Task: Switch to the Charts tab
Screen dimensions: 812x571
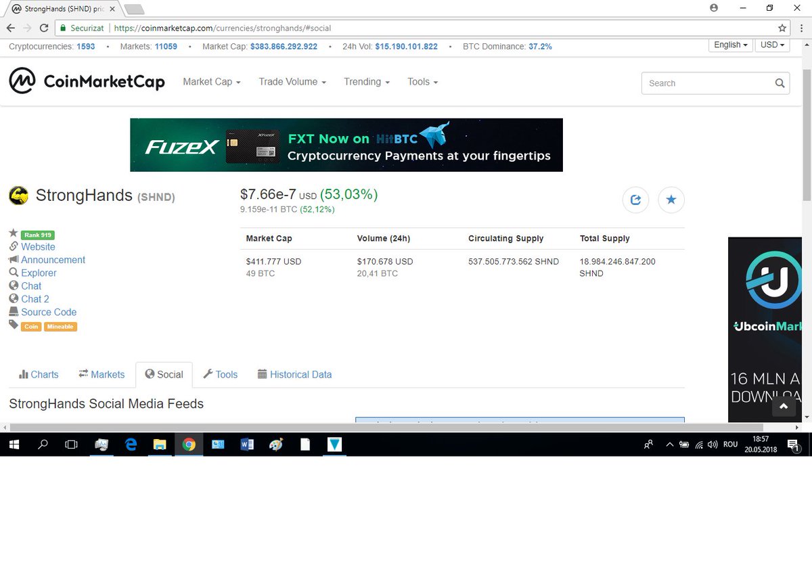Action: tap(39, 374)
